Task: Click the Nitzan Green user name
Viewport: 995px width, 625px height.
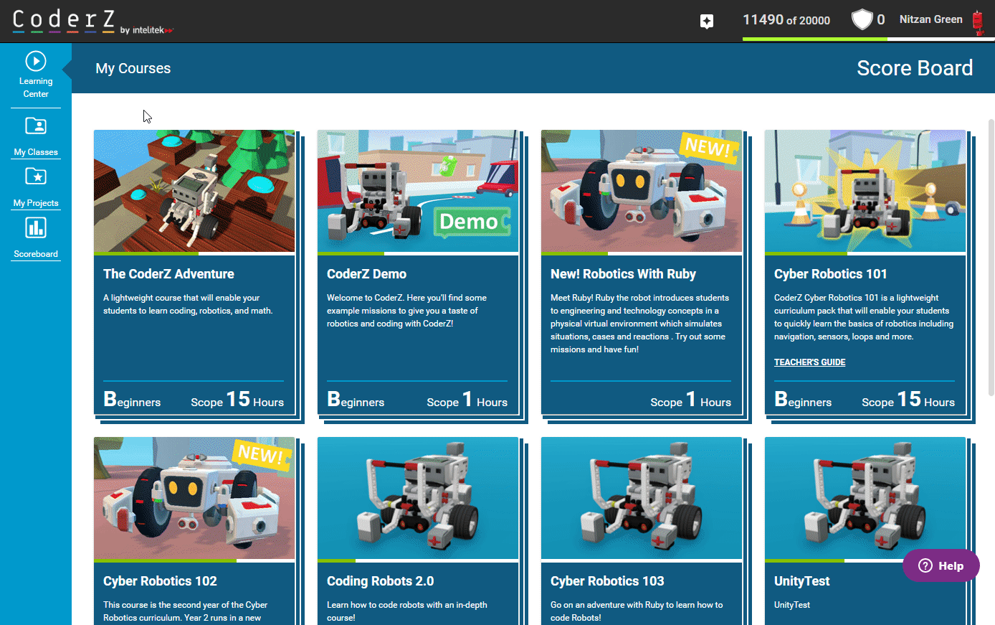Action: point(930,19)
